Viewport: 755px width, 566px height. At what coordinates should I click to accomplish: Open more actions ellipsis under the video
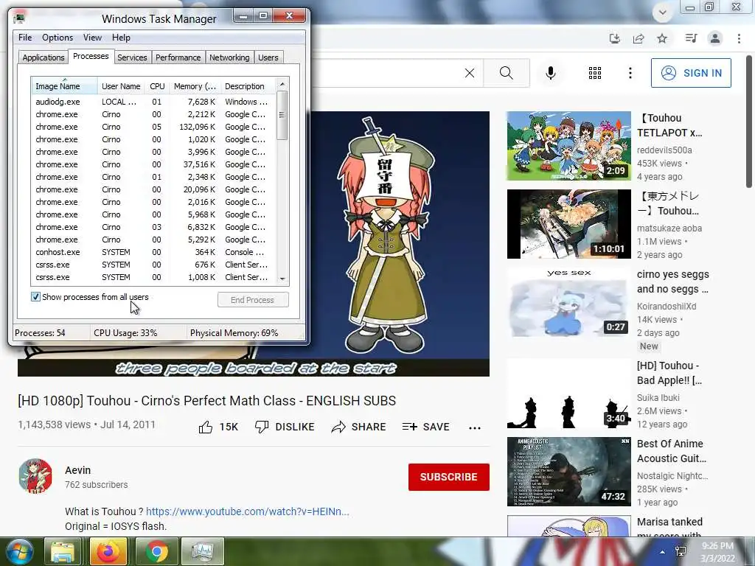(475, 428)
